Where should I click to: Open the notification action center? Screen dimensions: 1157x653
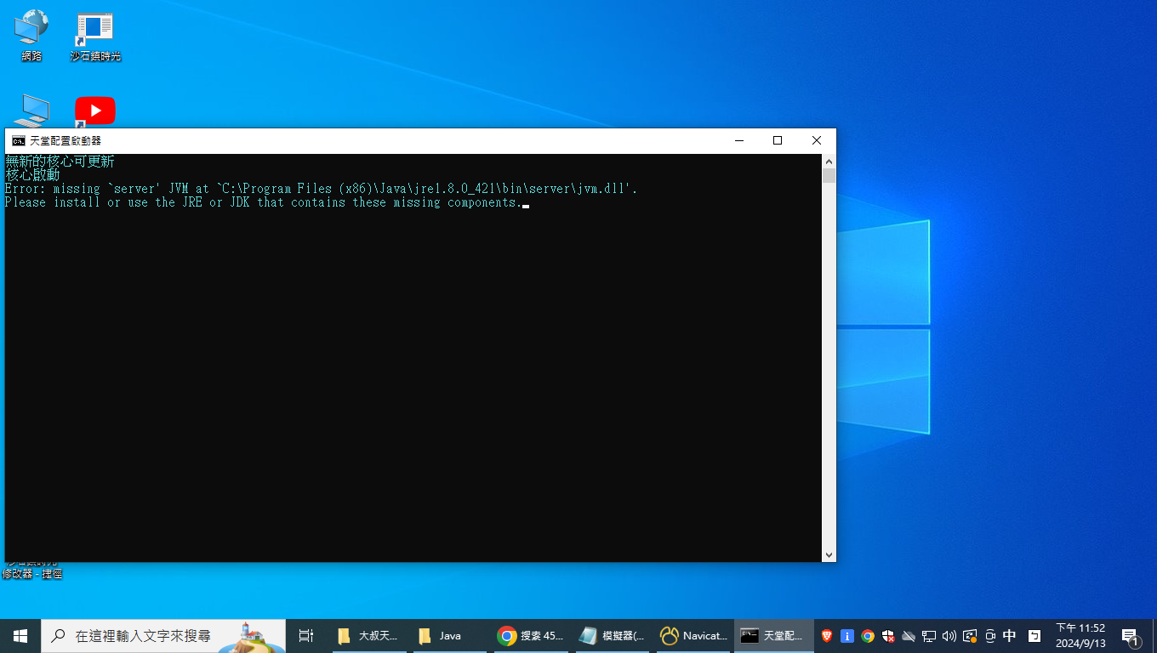point(1131,636)
